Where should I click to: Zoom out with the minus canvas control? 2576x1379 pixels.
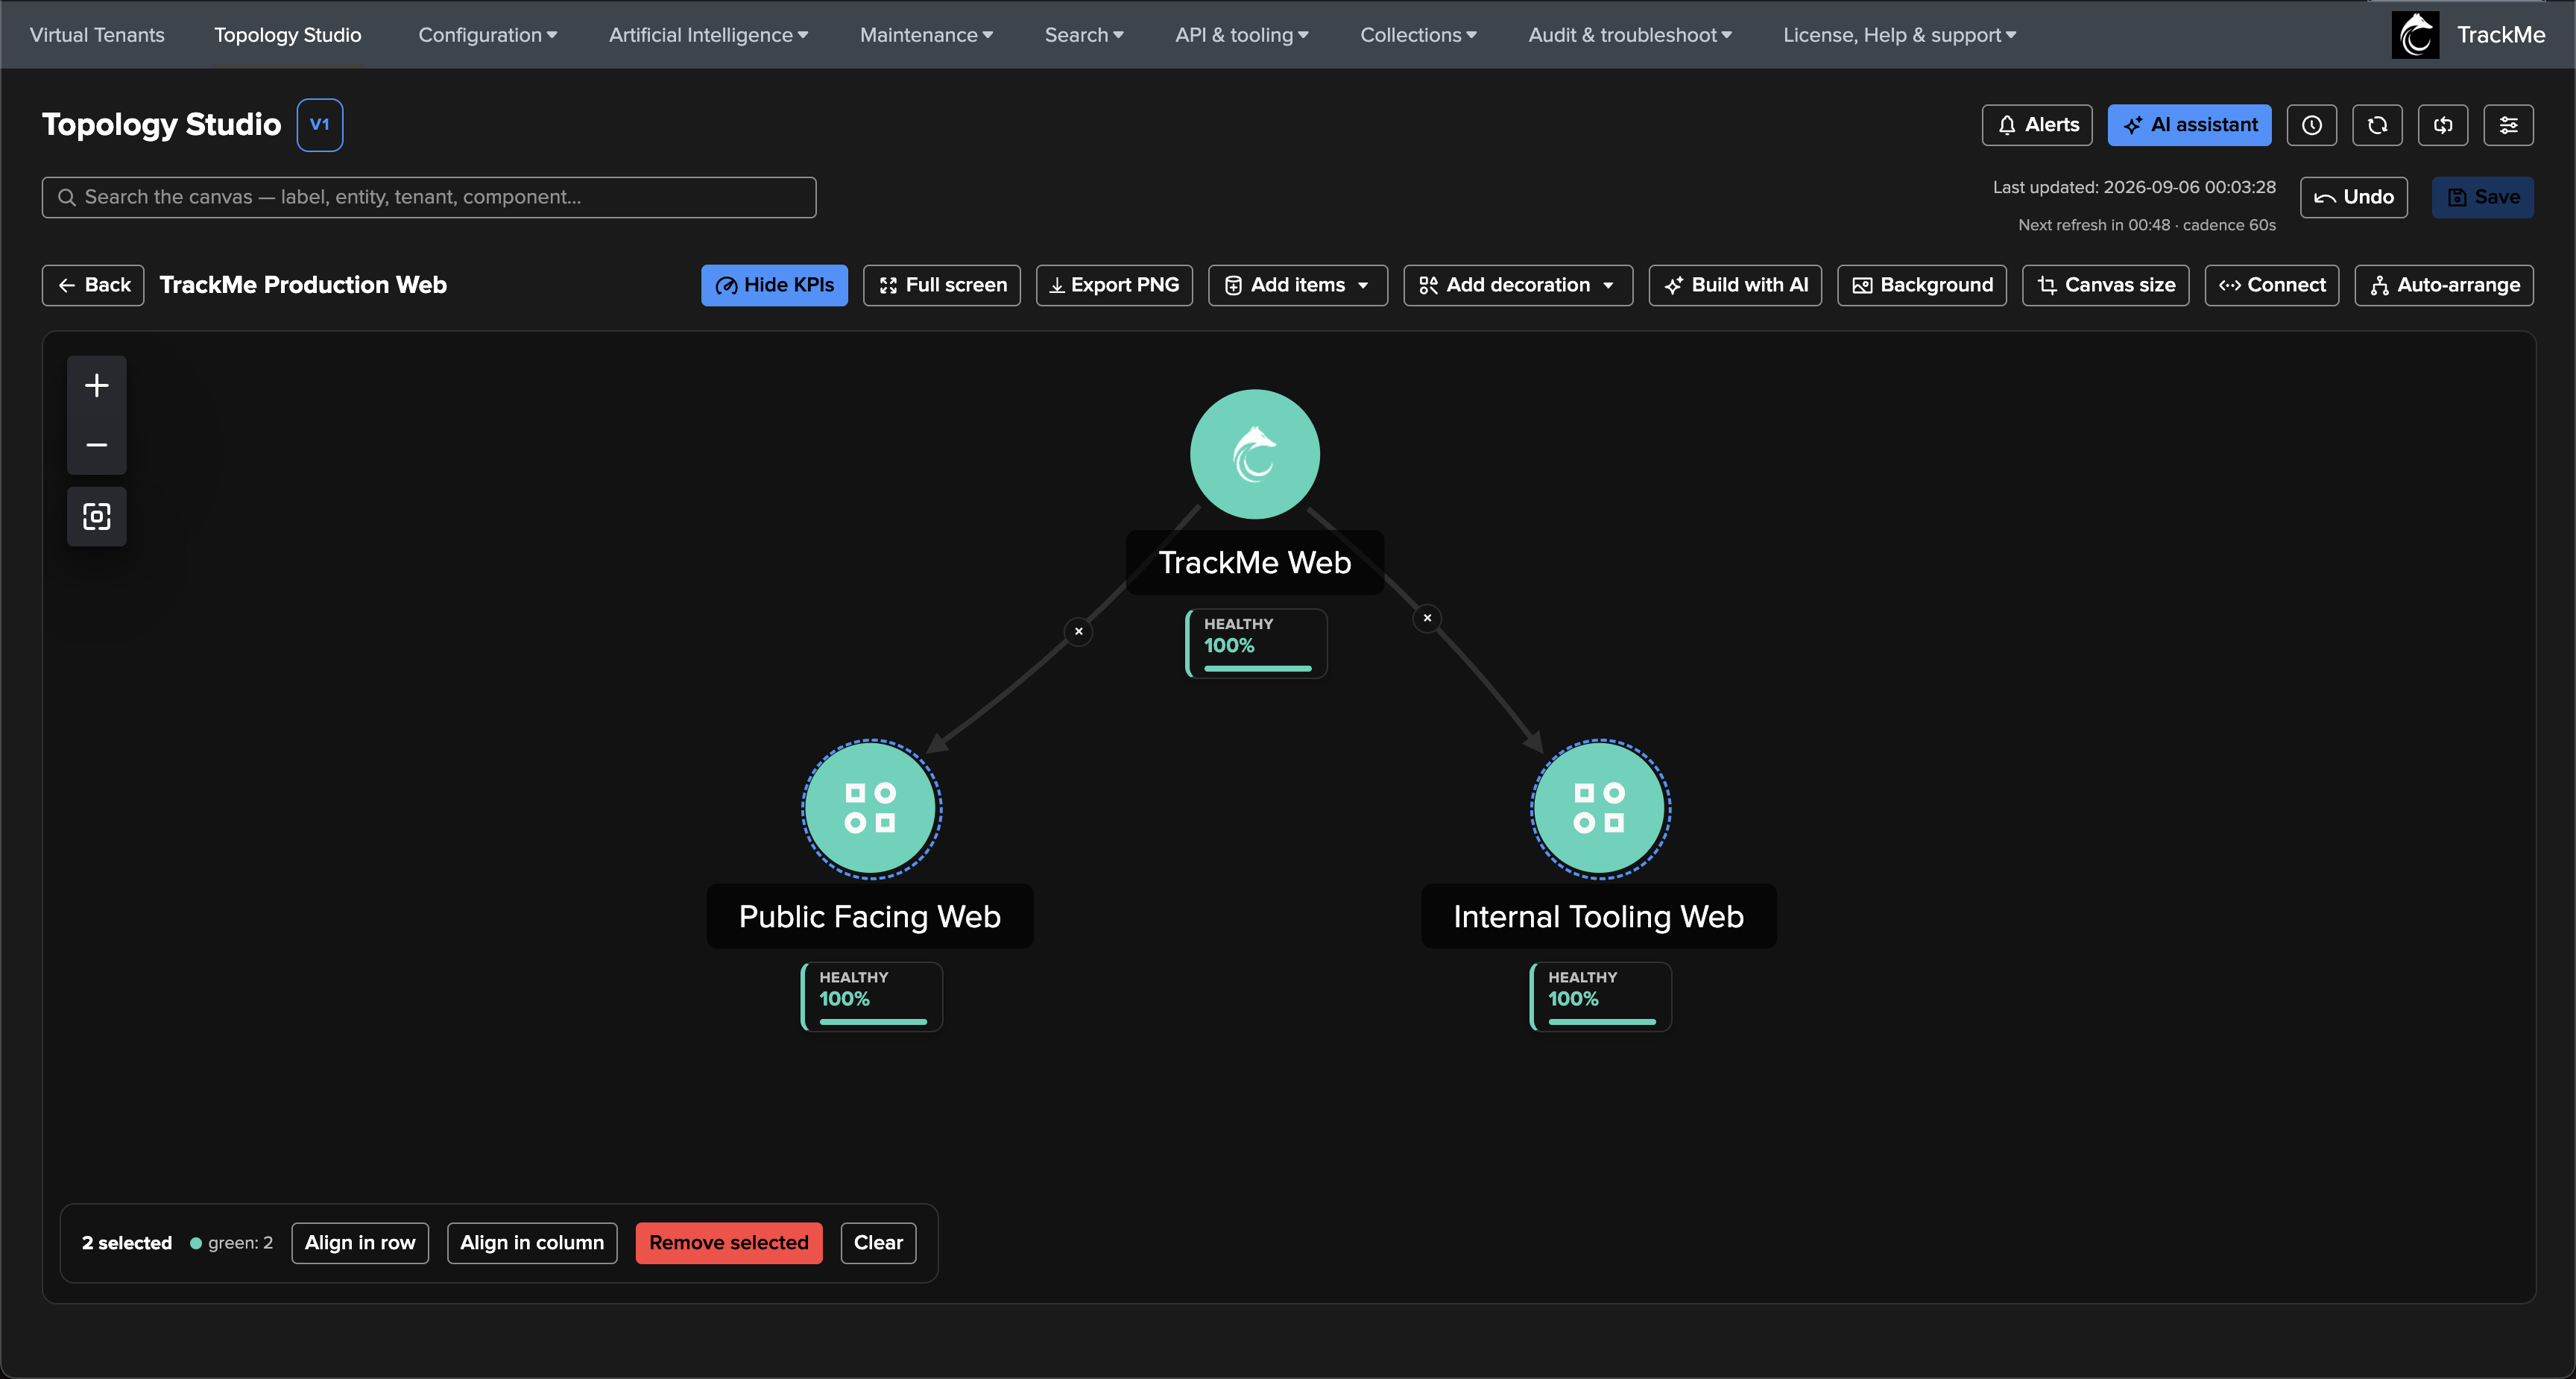[x=97, y=445]
